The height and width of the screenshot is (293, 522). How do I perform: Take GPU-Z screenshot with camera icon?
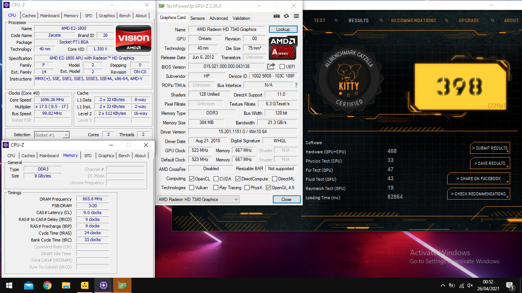277,16
